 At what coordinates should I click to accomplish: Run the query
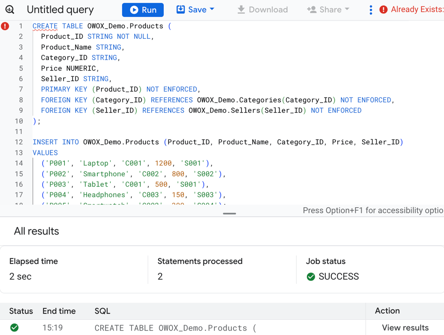[143, 10]
